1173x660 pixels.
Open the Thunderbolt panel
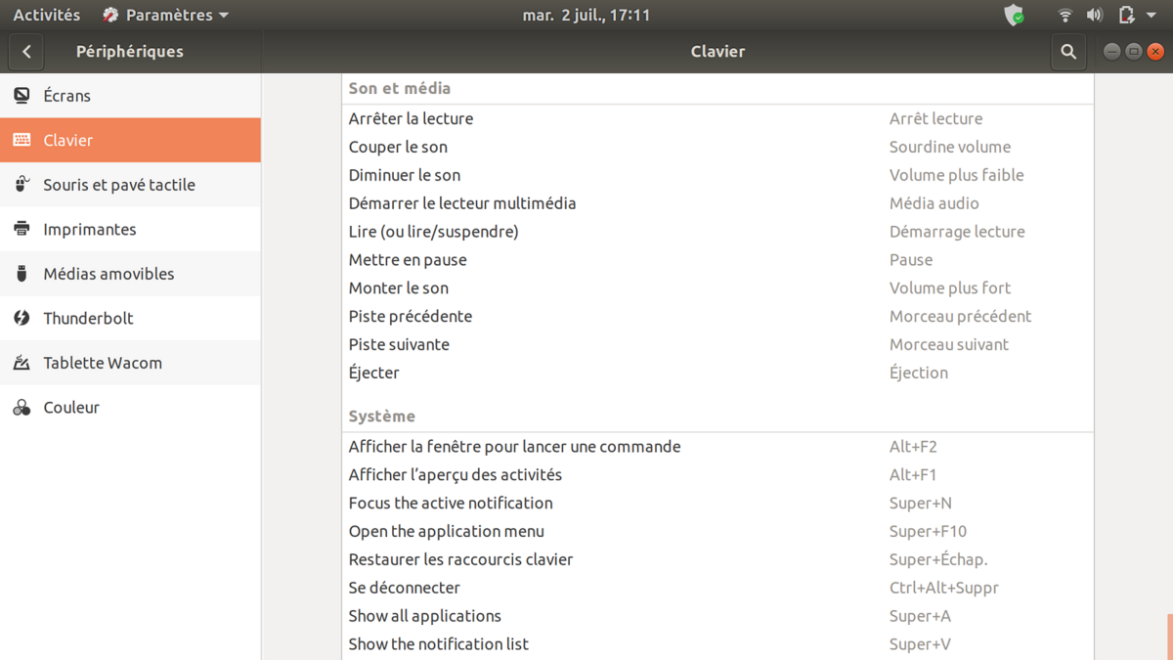130,318
